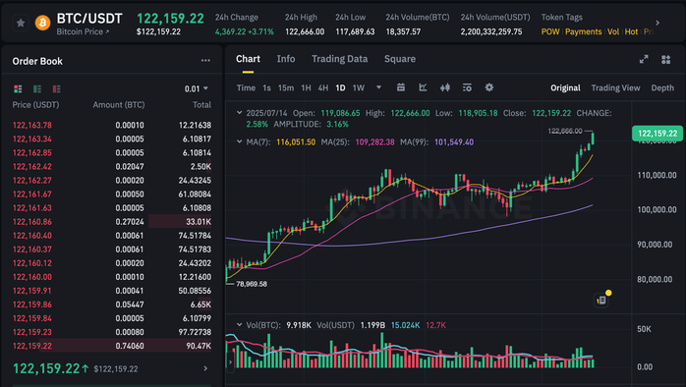Image resolution: width=686 pixels, height=387 pixels.
Task: Expand chart to fullscreen
Action: 644,60
